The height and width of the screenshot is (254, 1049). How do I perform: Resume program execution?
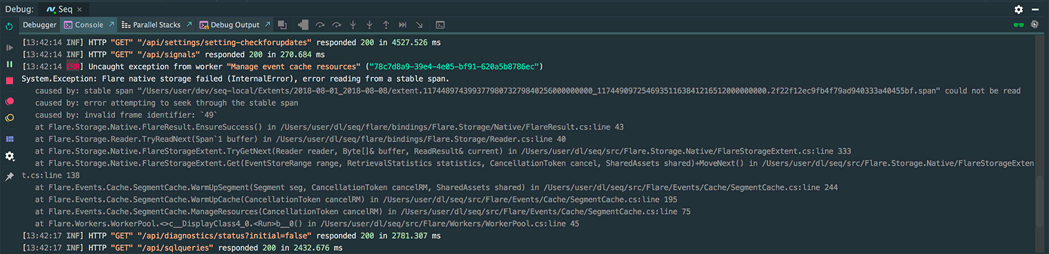(10, 48)
